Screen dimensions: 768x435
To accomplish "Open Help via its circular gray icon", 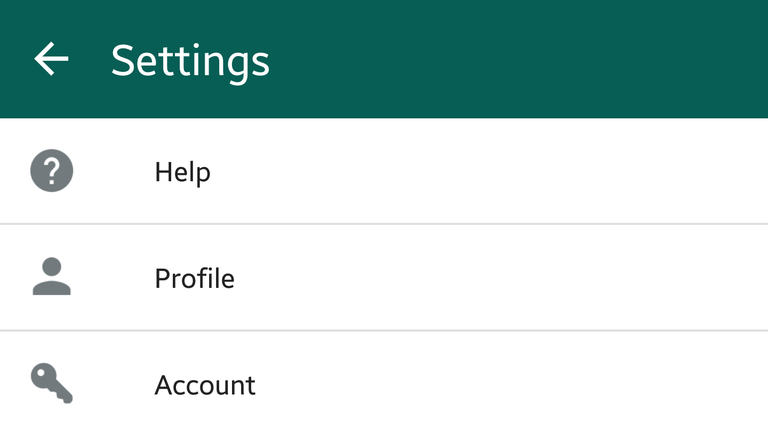I will pos(51,171).
